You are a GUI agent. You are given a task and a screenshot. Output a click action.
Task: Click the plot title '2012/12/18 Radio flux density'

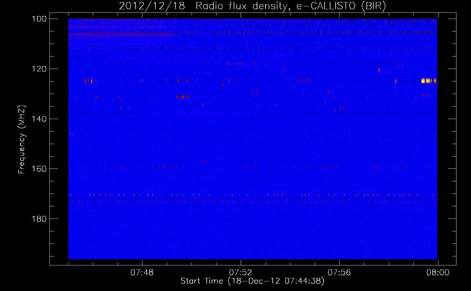(x=203, y=6)
